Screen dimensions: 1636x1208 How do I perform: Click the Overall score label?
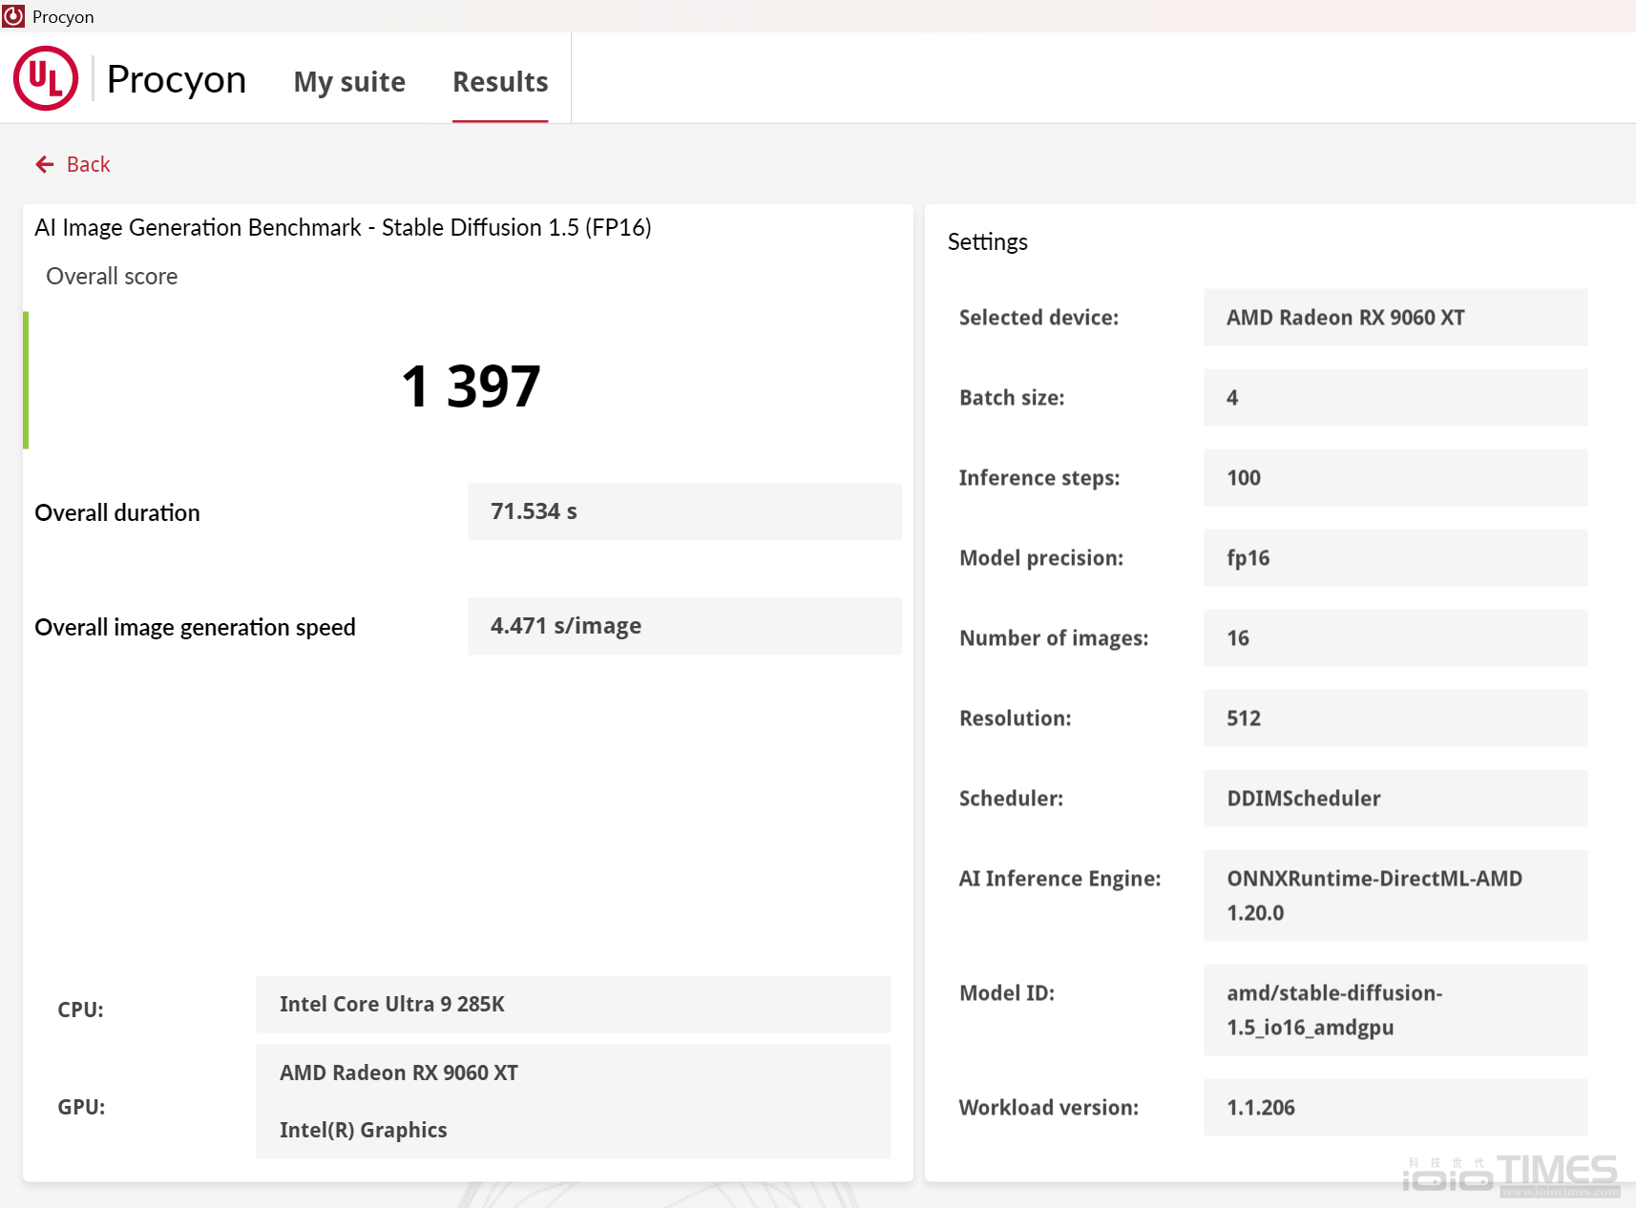[112, 277]
